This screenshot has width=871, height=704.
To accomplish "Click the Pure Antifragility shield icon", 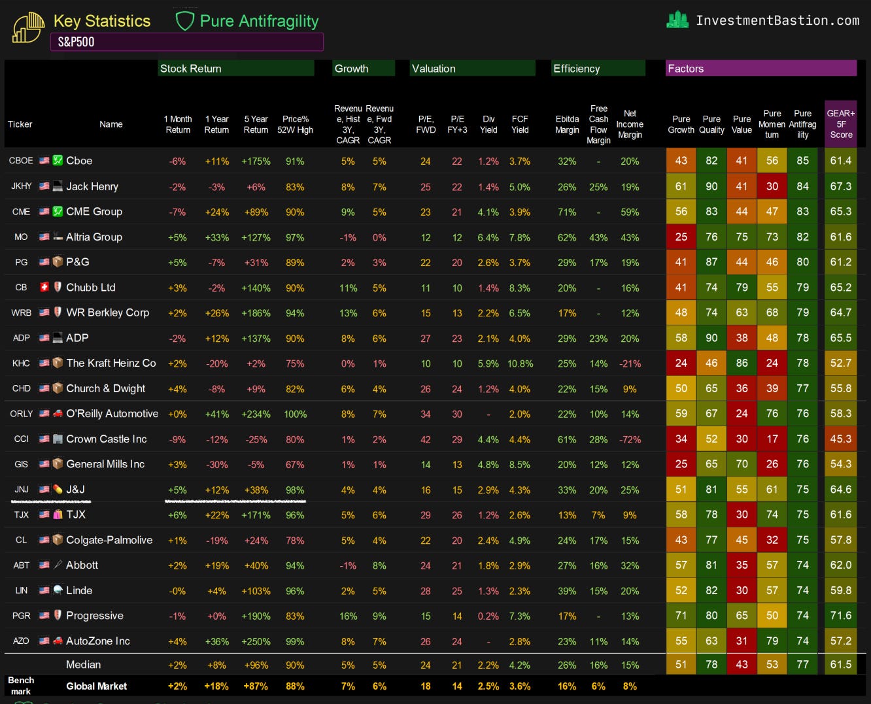I will point(185,22).
